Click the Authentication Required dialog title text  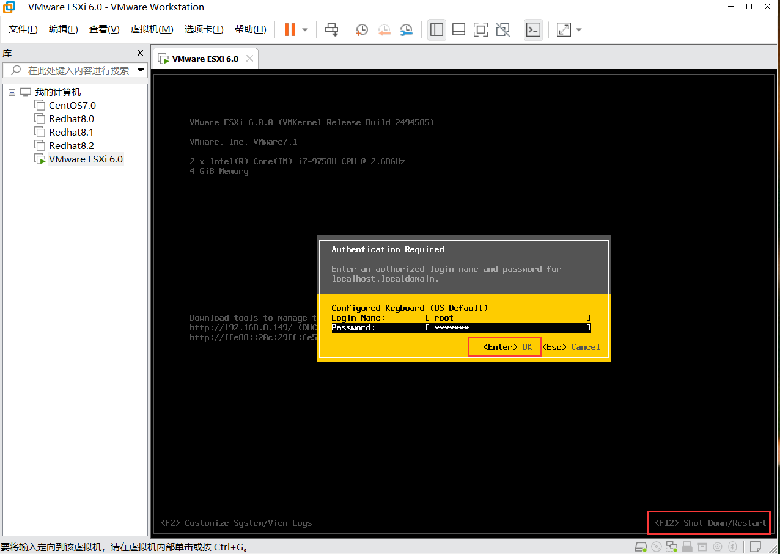pyautogui.click(x=388, y=249)
